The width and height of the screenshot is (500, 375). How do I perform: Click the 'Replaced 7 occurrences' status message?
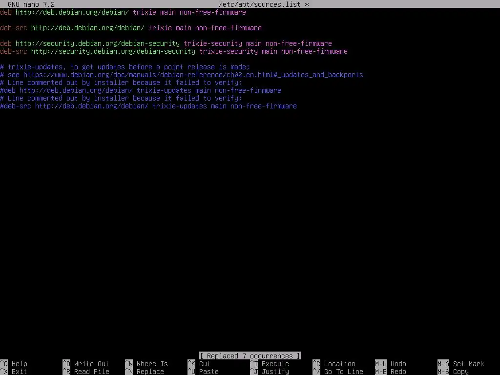250,356
